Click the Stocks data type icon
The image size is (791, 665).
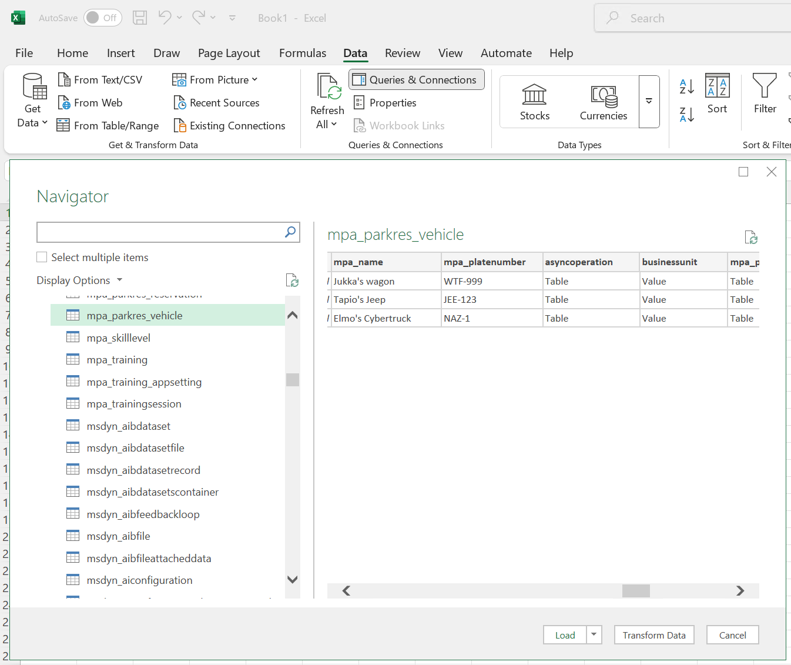534,95
